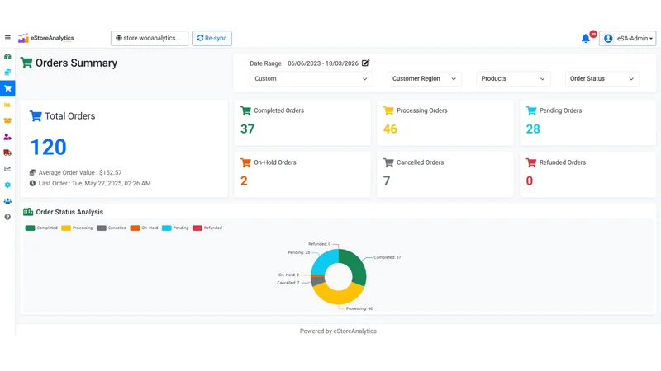Open the store.wooanalytics store selector

150,38
